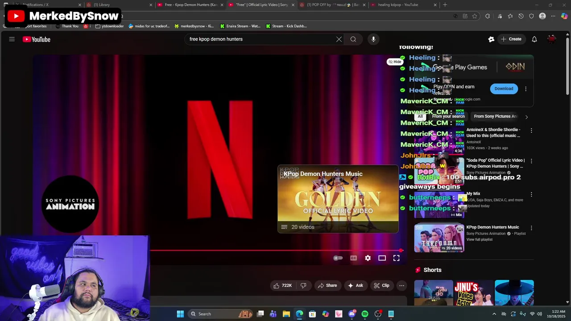Open browser history icon in toolbar
Screen dimensions: 571x321
click(521, 16)
